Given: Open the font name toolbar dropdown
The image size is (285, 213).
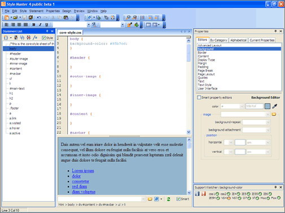Looking at the screenshot, I should (89, 25).
